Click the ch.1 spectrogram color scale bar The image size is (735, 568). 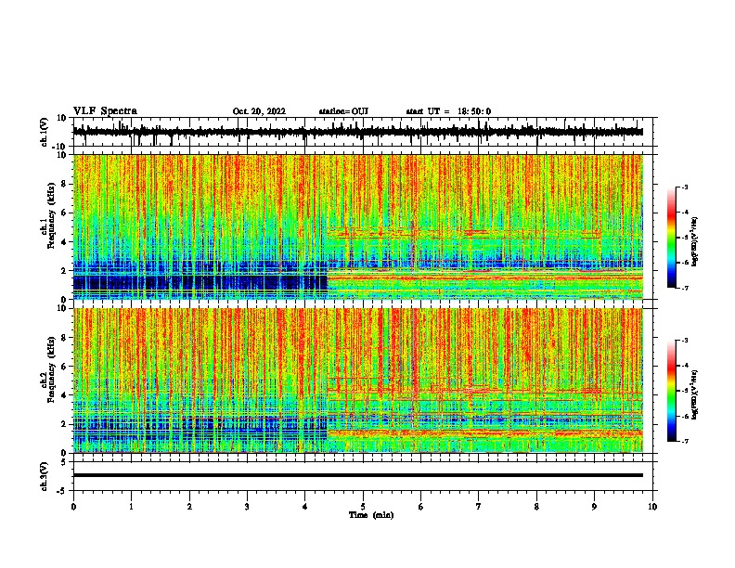[x=671, y=238]
